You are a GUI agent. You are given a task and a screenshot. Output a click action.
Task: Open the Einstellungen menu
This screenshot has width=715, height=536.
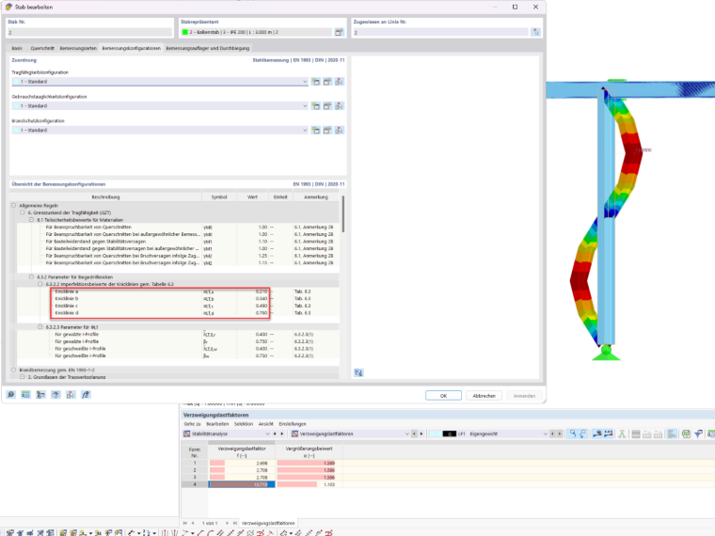click(293, 424)
